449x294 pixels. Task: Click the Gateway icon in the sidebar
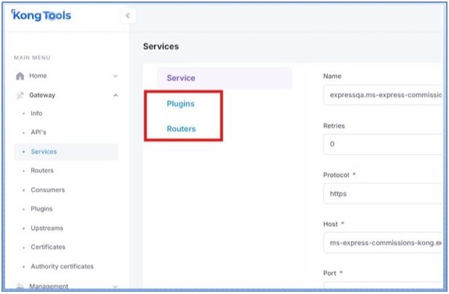click(x=20, y=95)
